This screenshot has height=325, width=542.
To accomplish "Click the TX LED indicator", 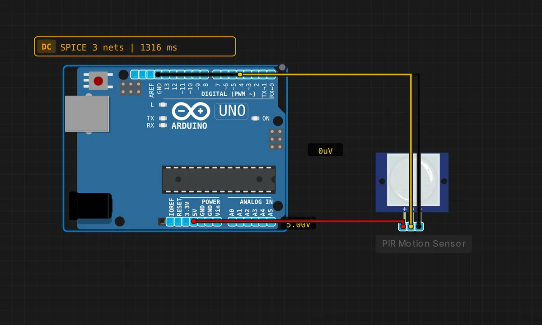I will point(163,118).
